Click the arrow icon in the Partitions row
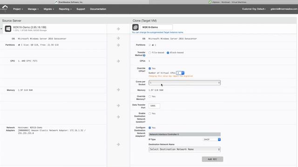This screenshot has height=167, width=298. pyautogui.click(x=118, y=45)
